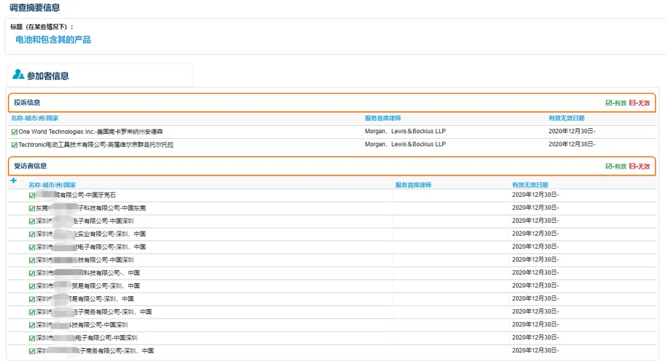The image size is (666, 364).
Task: Click the Techtronic电动工具技术有限公司 name text
Action: tap(96, 144)
